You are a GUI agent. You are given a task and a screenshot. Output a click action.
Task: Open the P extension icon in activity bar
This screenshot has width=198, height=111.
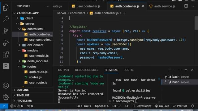[6, 66]
